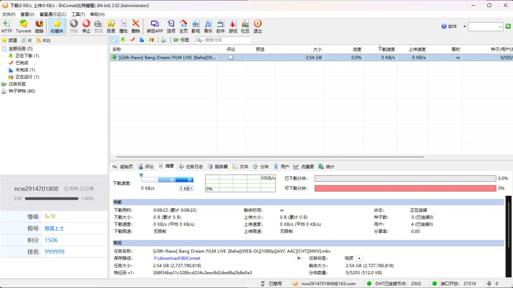Open the 任务标签 视频 dropdown arrow
Image resolution: width=513 pixels, height=288 pixels.
359,258
